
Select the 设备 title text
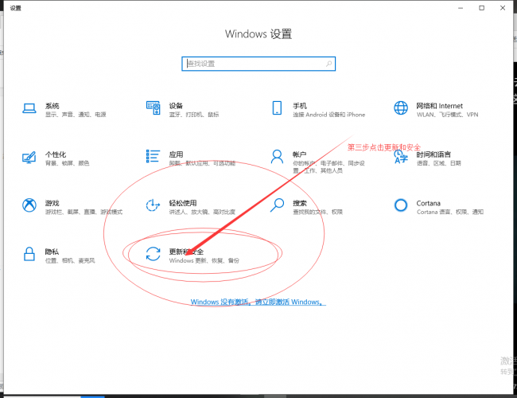(176, 106)
